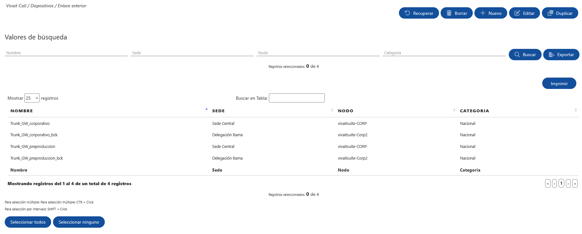Focus the Buscar en Tabla input
582x234 pixels.
297,98
